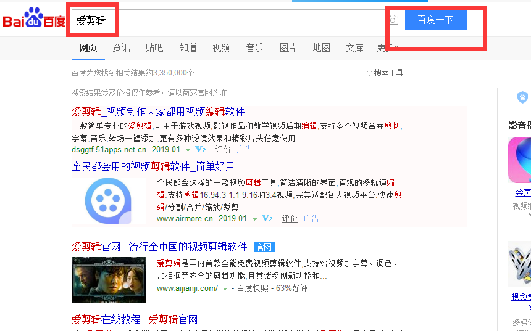Open 爱剪辑官网 search result link
Viewport: 531px width, 331px height.
coord(159,247)
